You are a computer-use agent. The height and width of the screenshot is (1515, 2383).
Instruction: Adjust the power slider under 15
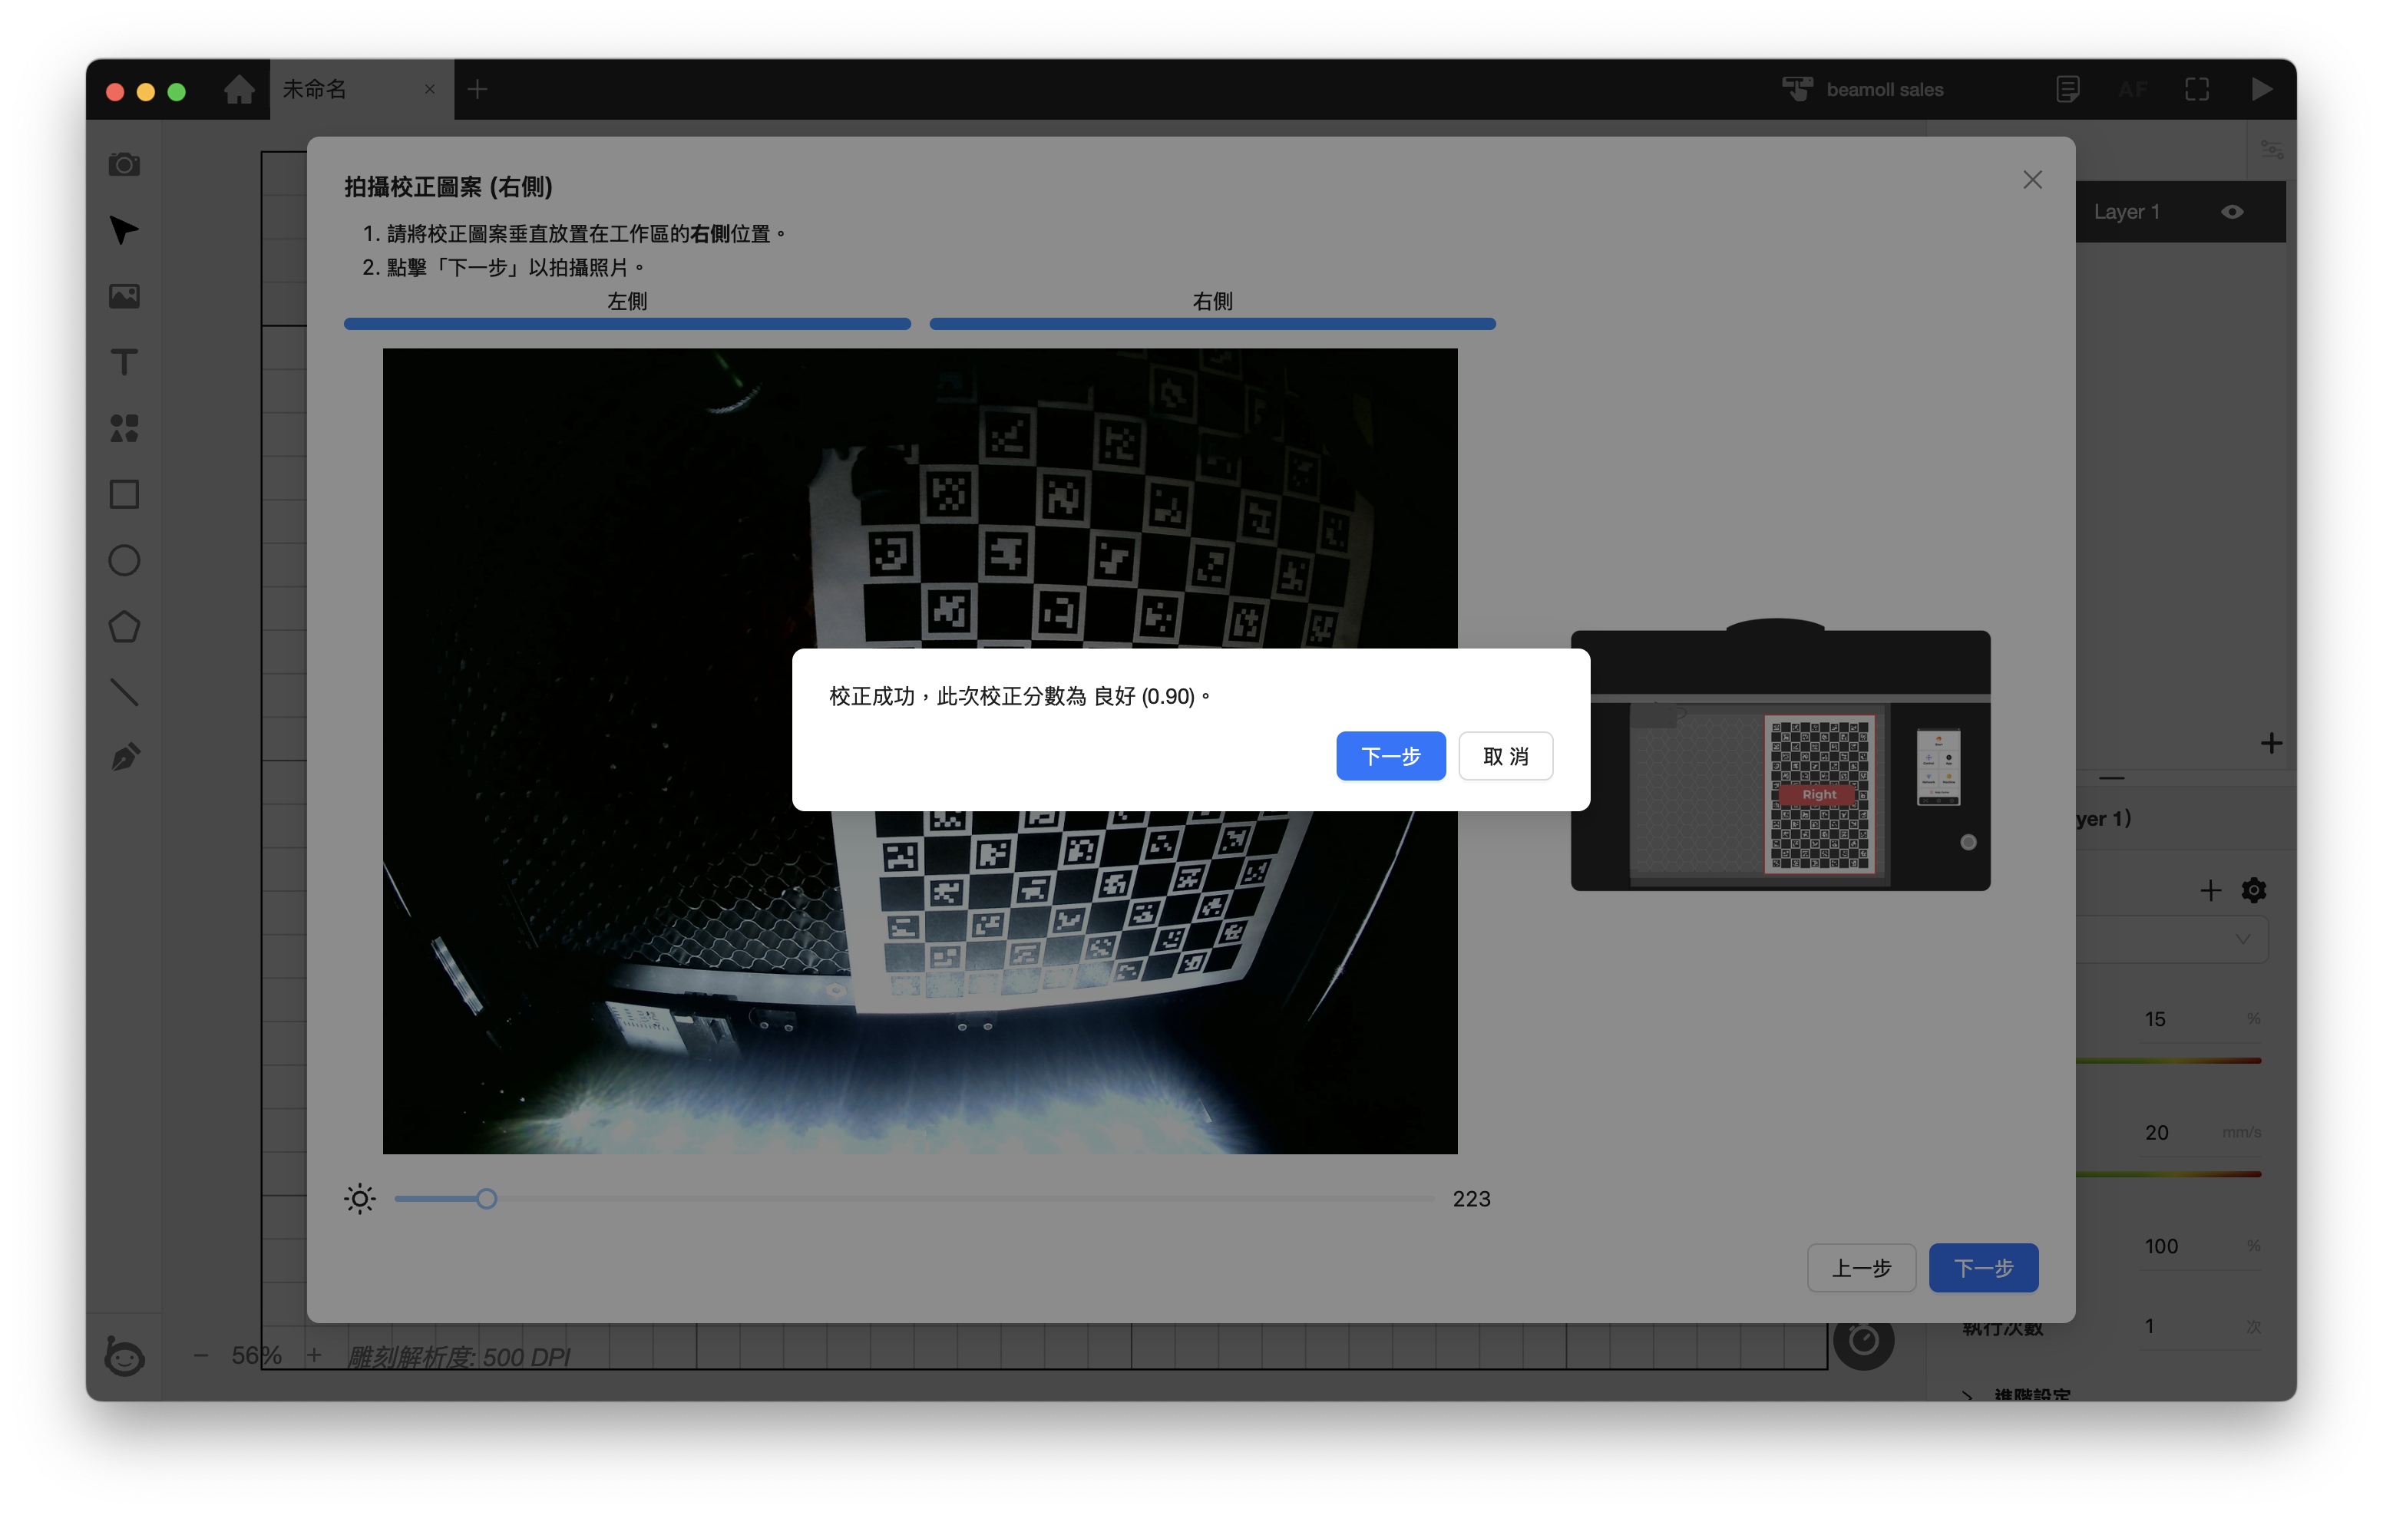coord(2168,1061)
